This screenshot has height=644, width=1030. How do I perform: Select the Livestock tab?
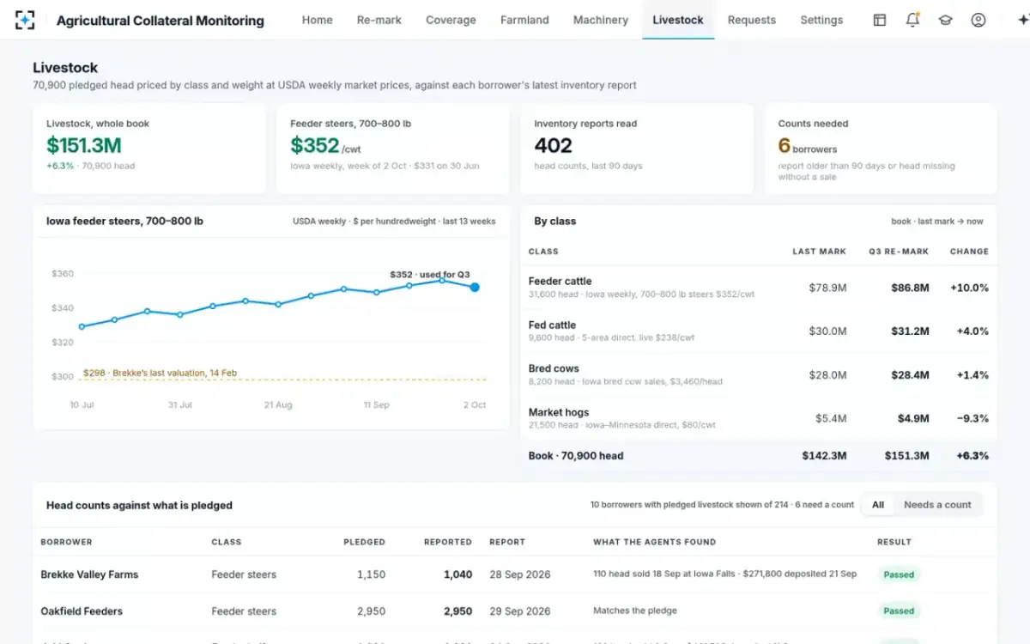coord(678,20)
